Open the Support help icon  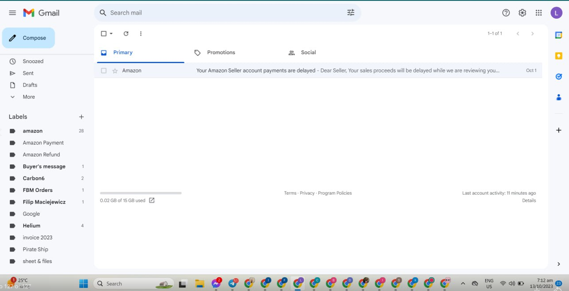(506, 13)
